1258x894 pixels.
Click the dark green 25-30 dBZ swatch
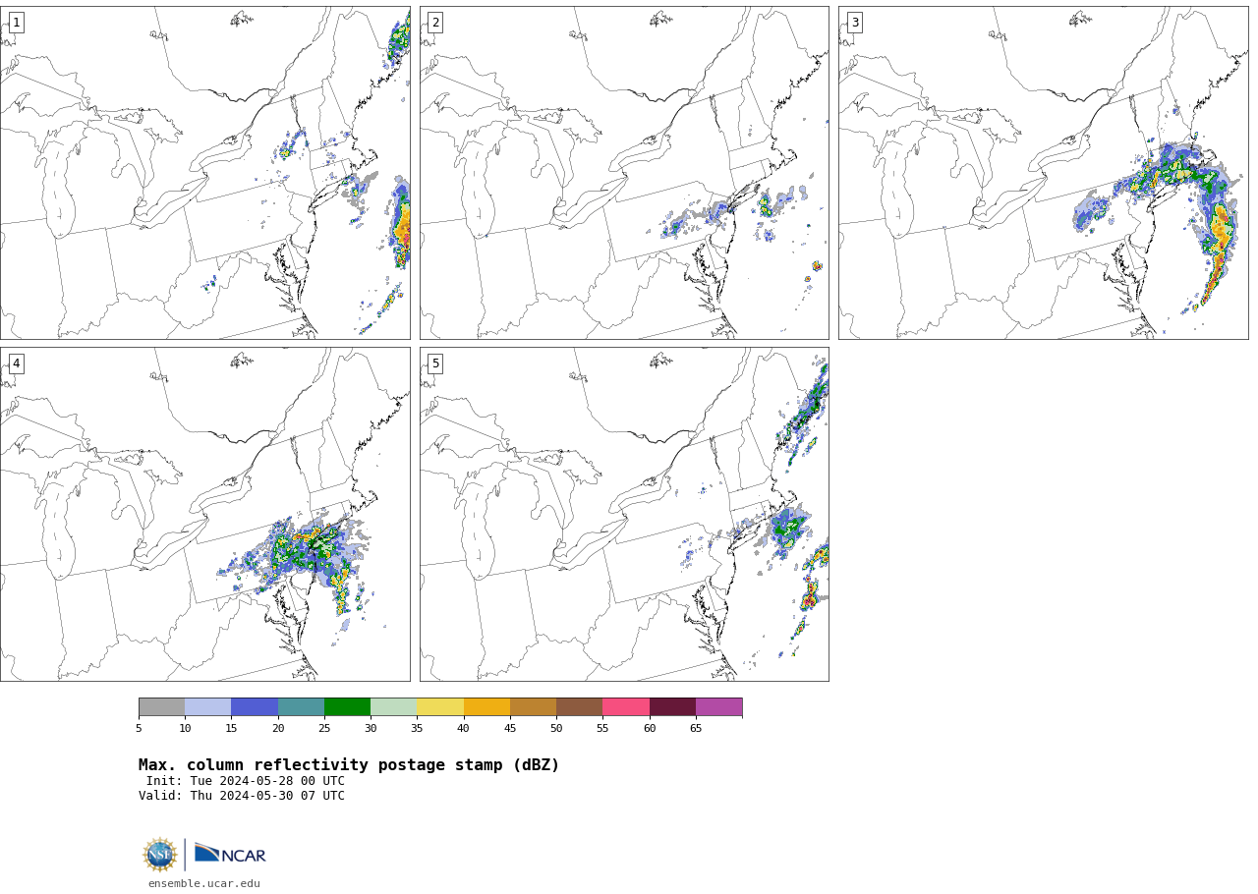[347, 707]
